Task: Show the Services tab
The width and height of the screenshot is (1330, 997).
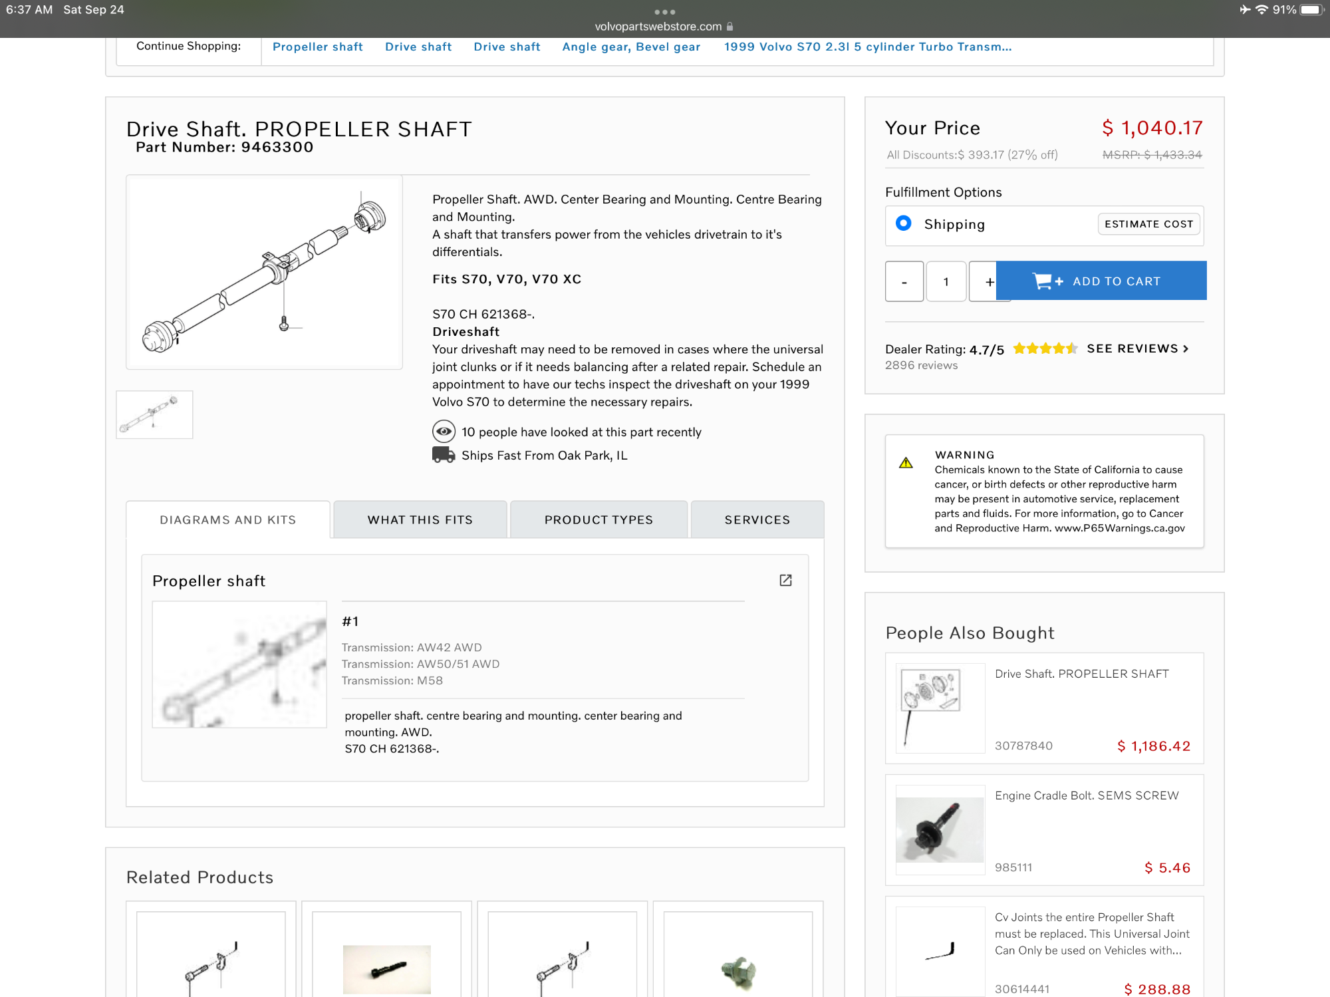Action: 757,519
